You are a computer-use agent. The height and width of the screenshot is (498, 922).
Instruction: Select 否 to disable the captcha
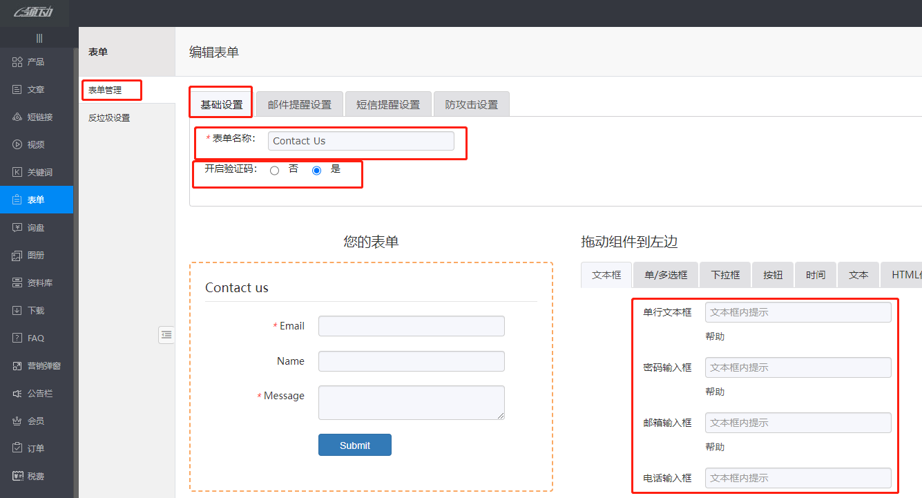(275, 171)
